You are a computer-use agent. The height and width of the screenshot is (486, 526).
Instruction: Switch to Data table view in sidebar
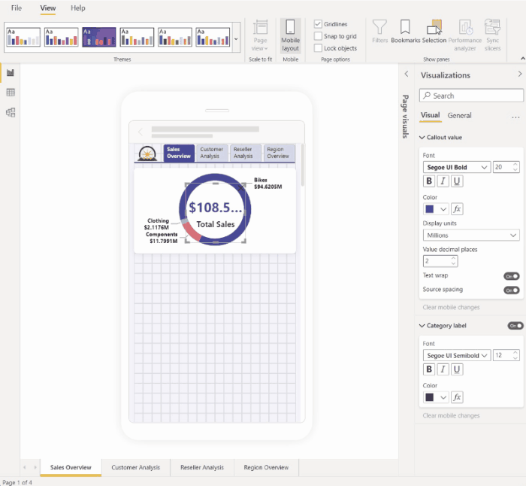pyautogui.click(x=11, y=93)
